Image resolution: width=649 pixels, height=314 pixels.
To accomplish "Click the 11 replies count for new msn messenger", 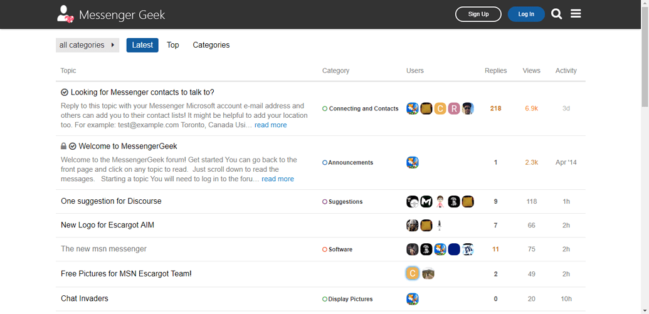I will pyautogui.click(x=496, y=249).
